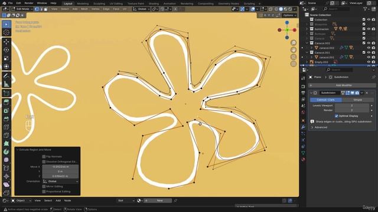
Task: Click the Render levels value field
Action: tap(352, 110)
